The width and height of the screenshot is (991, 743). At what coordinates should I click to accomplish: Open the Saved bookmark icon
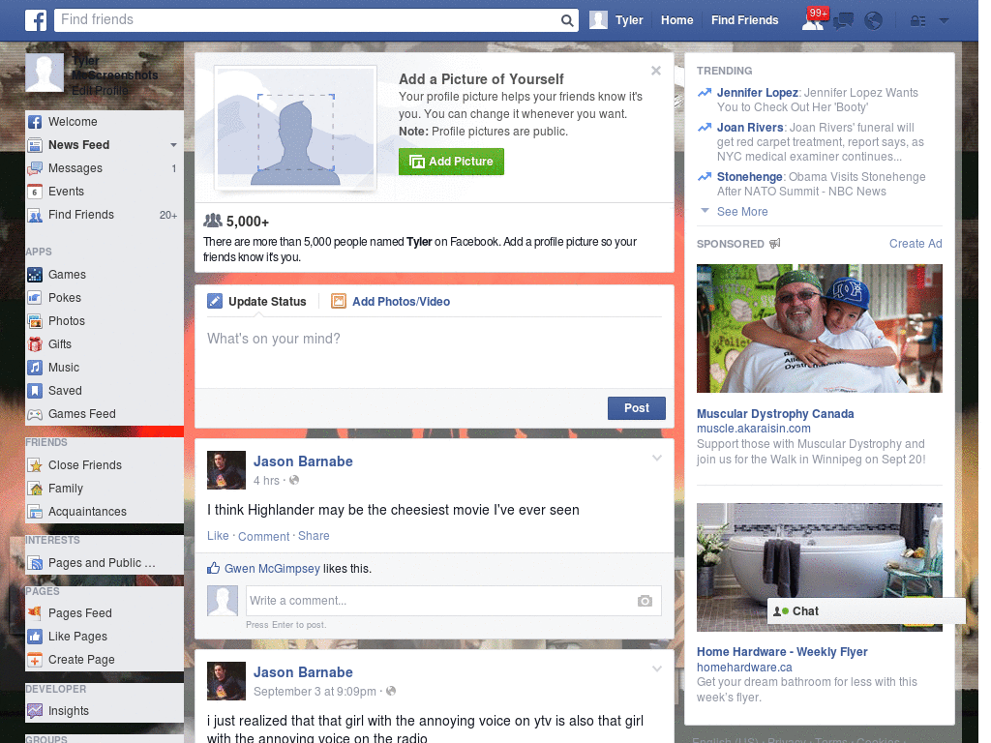point(35,391)
